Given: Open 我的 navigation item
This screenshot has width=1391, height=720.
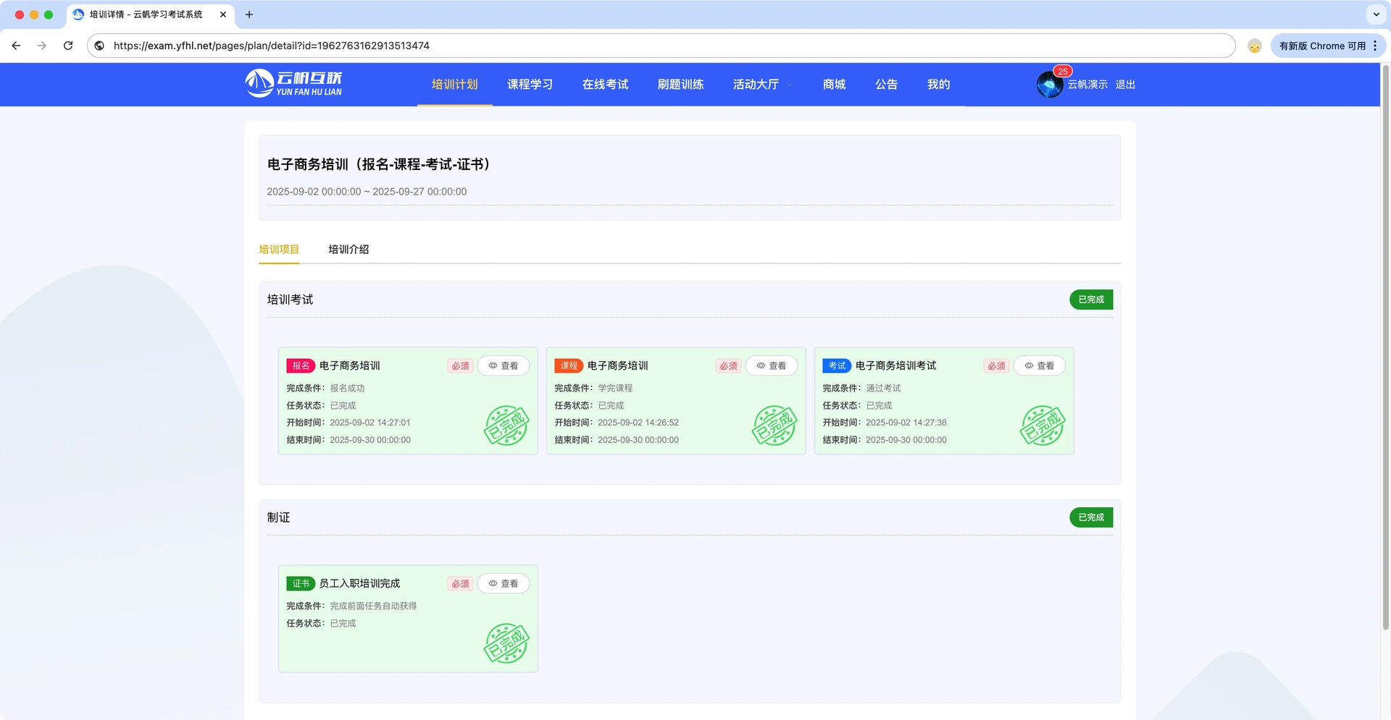Looking at the screenshot, I should (938, 85).
